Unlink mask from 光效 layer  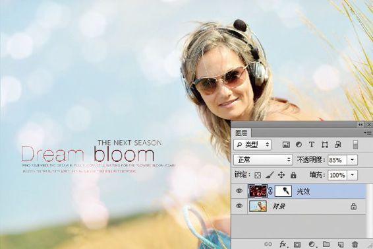tap(270, 191)
